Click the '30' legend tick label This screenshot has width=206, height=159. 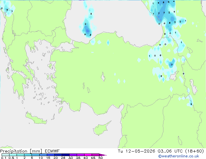click(x=71, y=158)
